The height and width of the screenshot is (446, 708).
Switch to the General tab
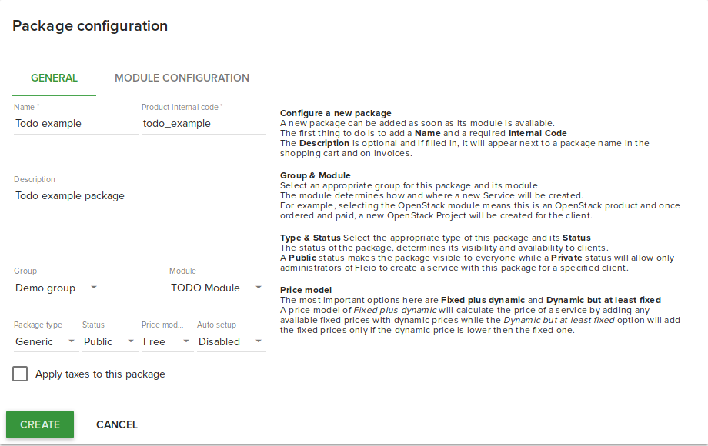point(54,78)
